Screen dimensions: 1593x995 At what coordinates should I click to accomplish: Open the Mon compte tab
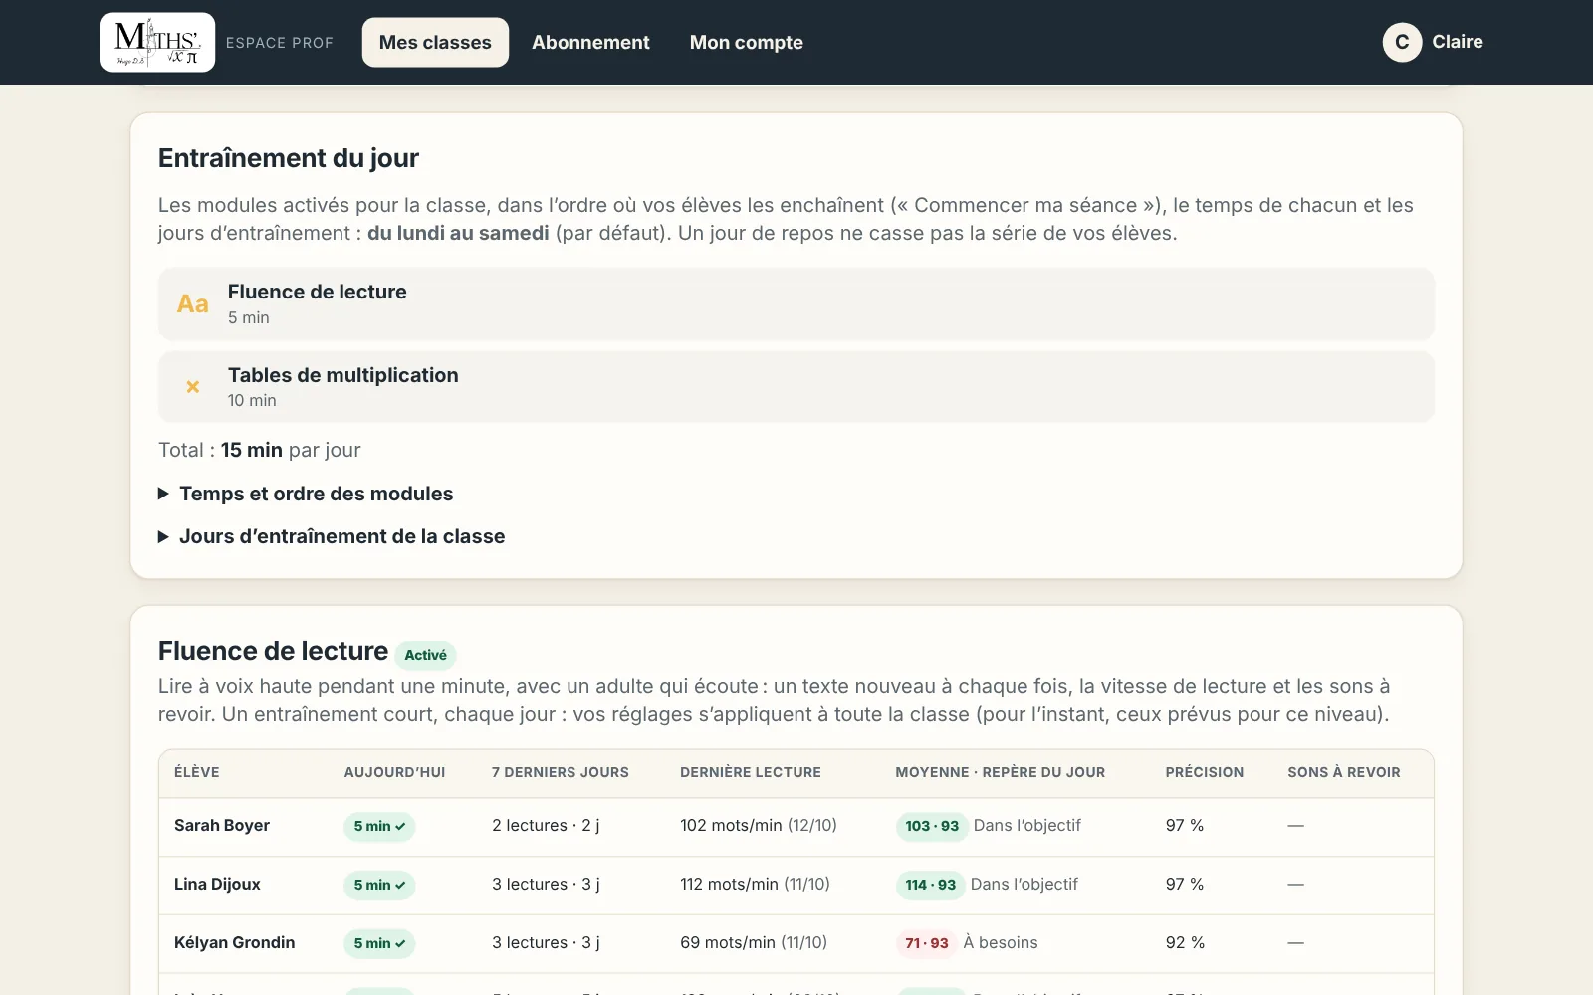(x=747, y=42)
